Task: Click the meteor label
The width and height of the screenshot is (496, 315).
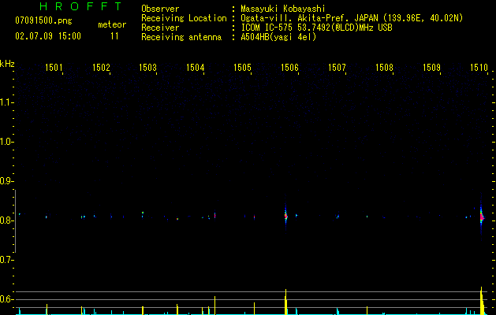Action: pos(112,24)
